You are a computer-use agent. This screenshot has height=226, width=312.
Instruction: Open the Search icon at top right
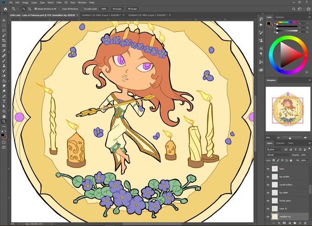(294, 9)
